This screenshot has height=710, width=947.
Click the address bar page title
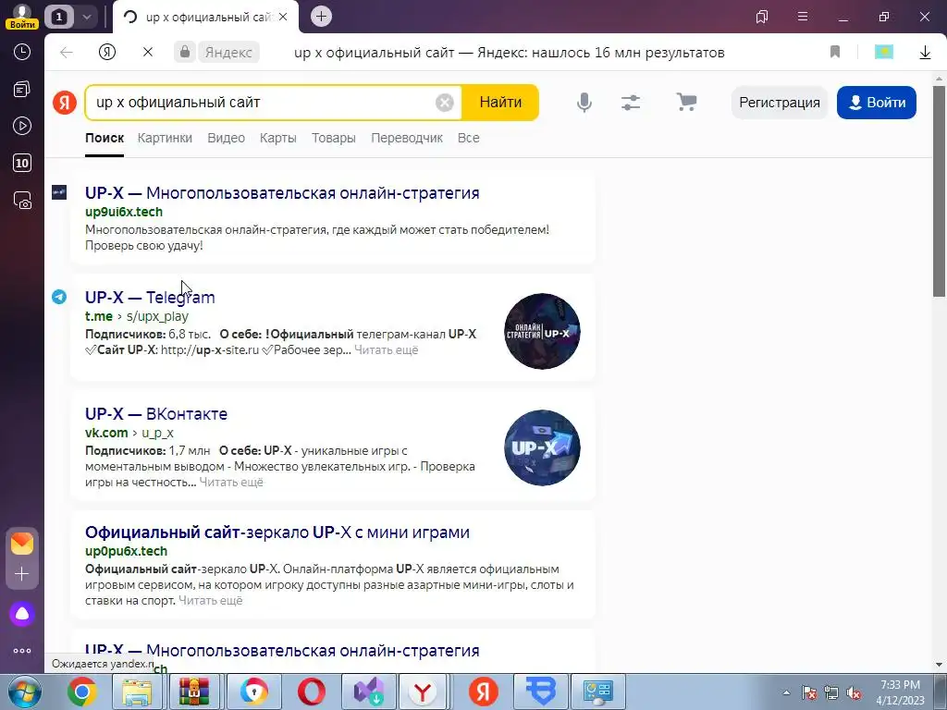510,53
